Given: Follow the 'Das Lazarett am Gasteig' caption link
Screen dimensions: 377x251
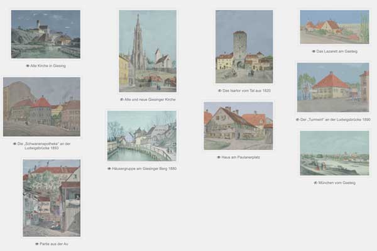Looking at the screenshot, I should coord(337,51).
